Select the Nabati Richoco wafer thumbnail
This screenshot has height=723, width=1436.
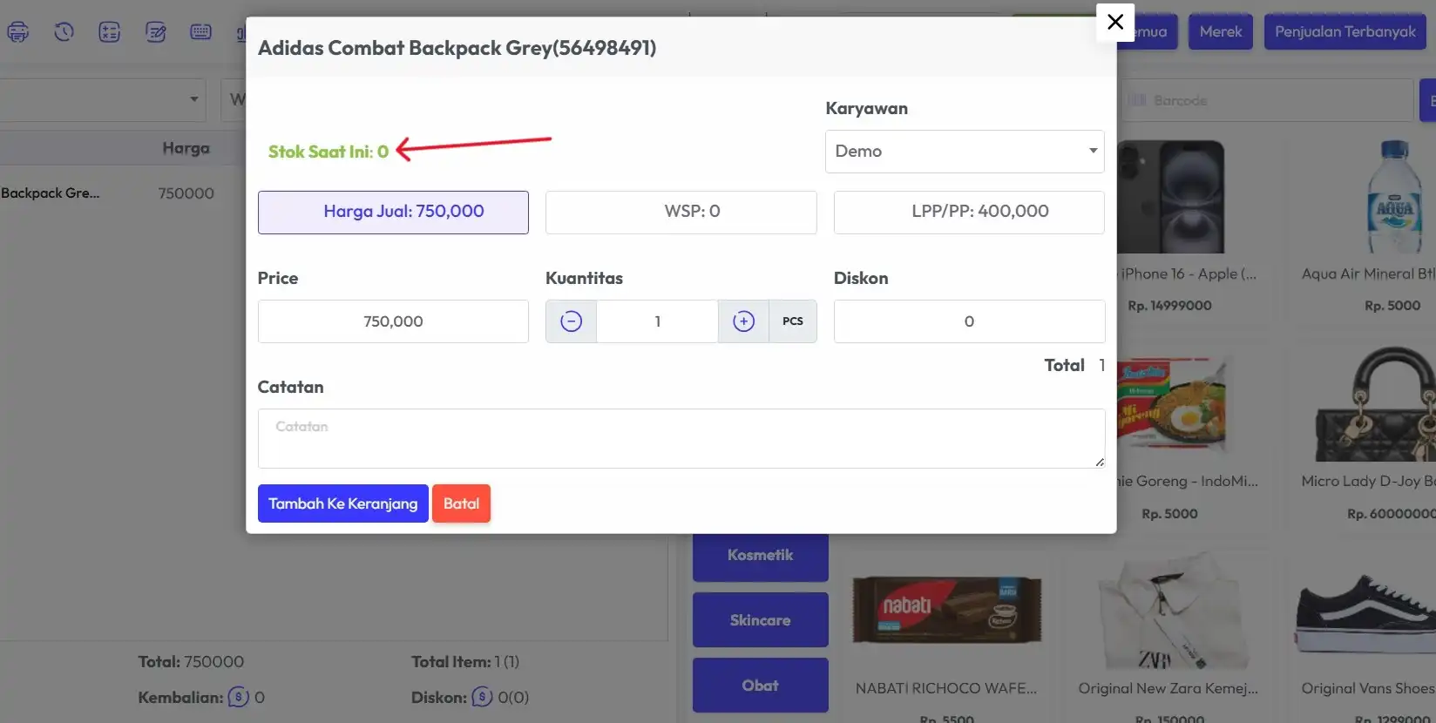pos(946,610)
